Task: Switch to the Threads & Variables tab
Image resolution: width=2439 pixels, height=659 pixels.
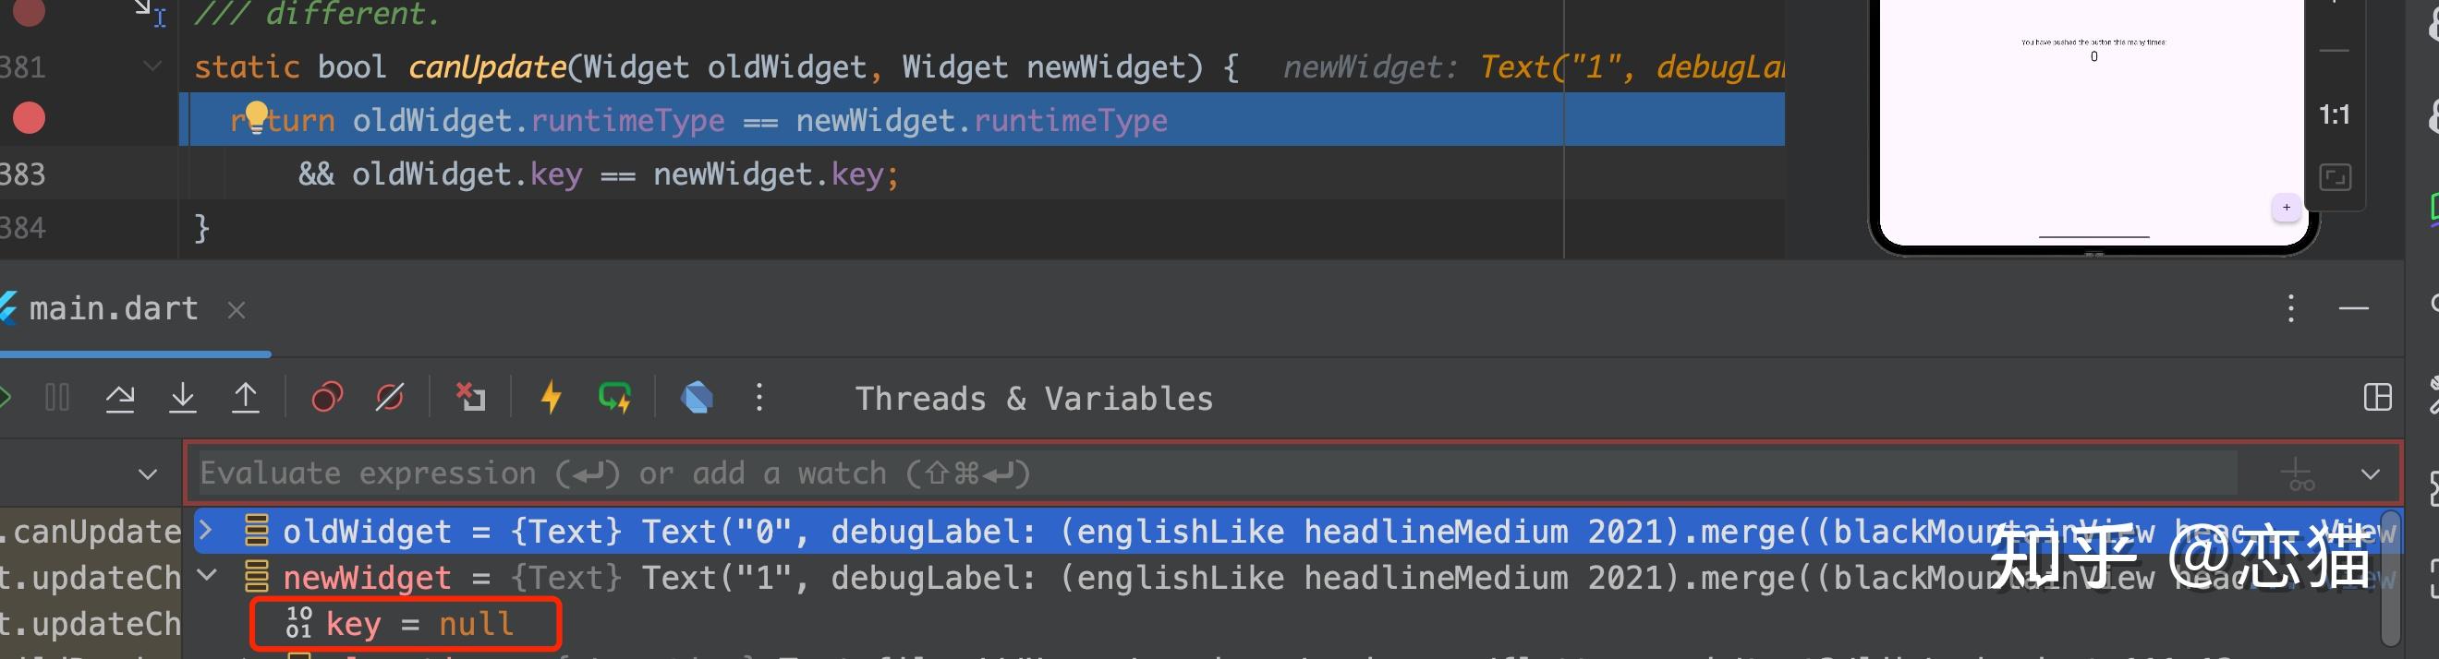Action: click(x=1034, y=399)
